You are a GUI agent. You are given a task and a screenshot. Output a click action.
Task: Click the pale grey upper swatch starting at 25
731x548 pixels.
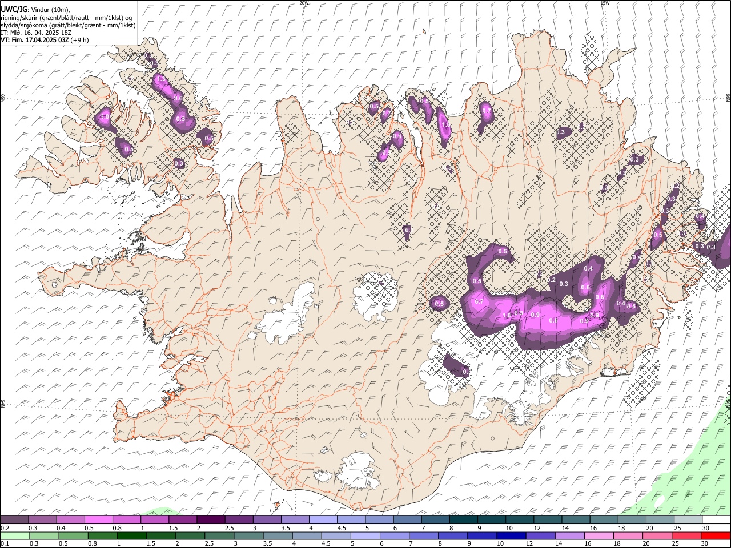click(689, 519)
